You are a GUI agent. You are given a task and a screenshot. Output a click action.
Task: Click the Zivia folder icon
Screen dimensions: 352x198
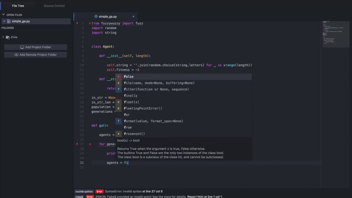click(x=8, y=37)
